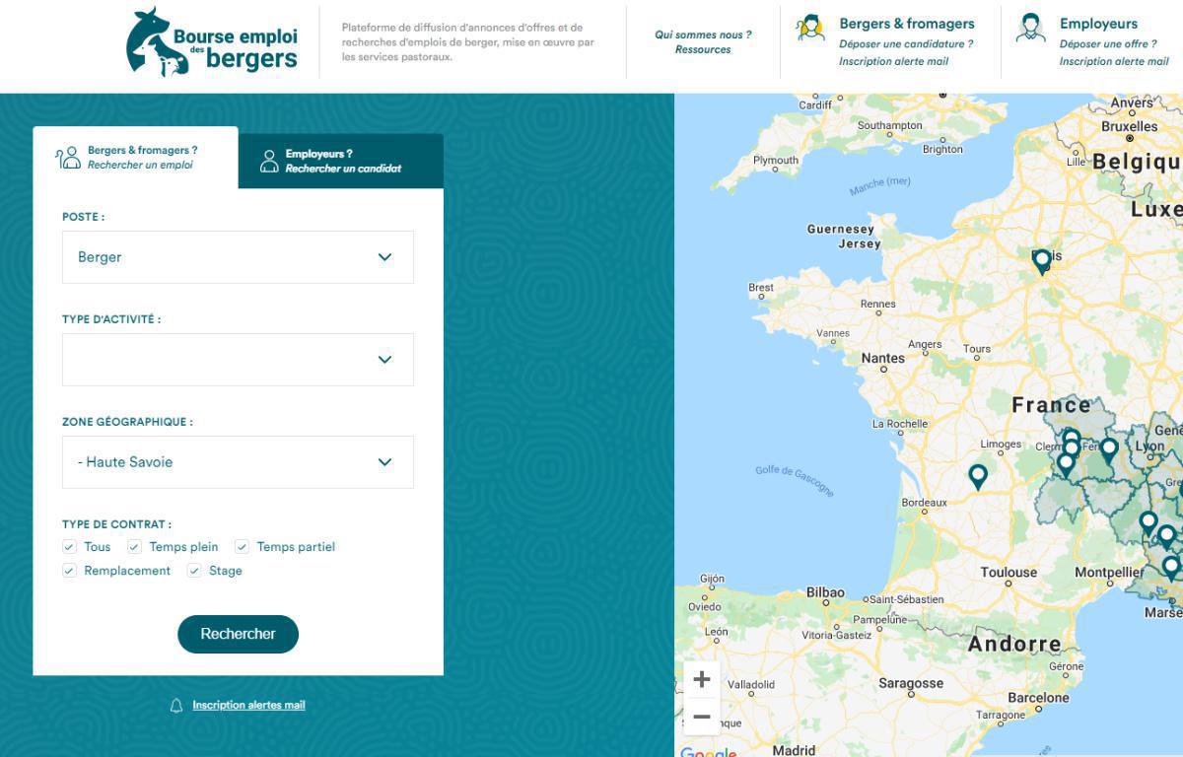The height and width of the screenshot is (757, 1183).
Task: Click the figure icon in the Bergers tab
Action: [67, 158]
